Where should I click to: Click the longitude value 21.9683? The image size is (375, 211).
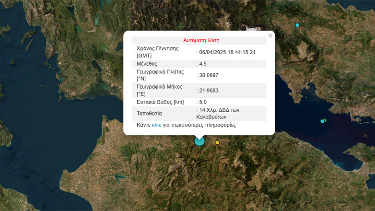[209, 91]
